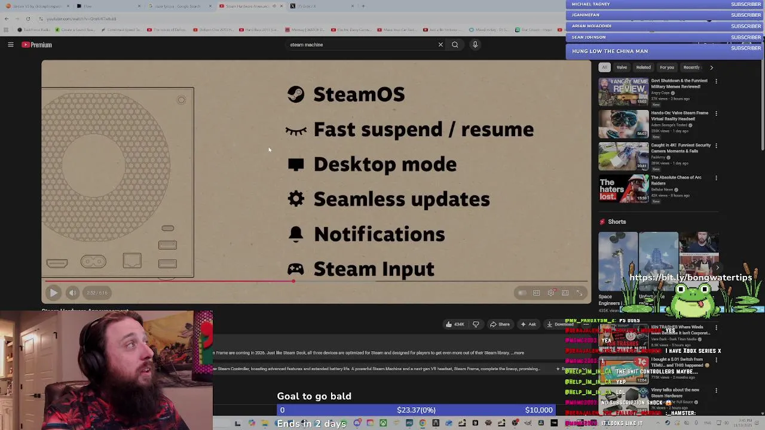
Task: Go to YouTube Premium home logo
Action: (x=37, y=45)
